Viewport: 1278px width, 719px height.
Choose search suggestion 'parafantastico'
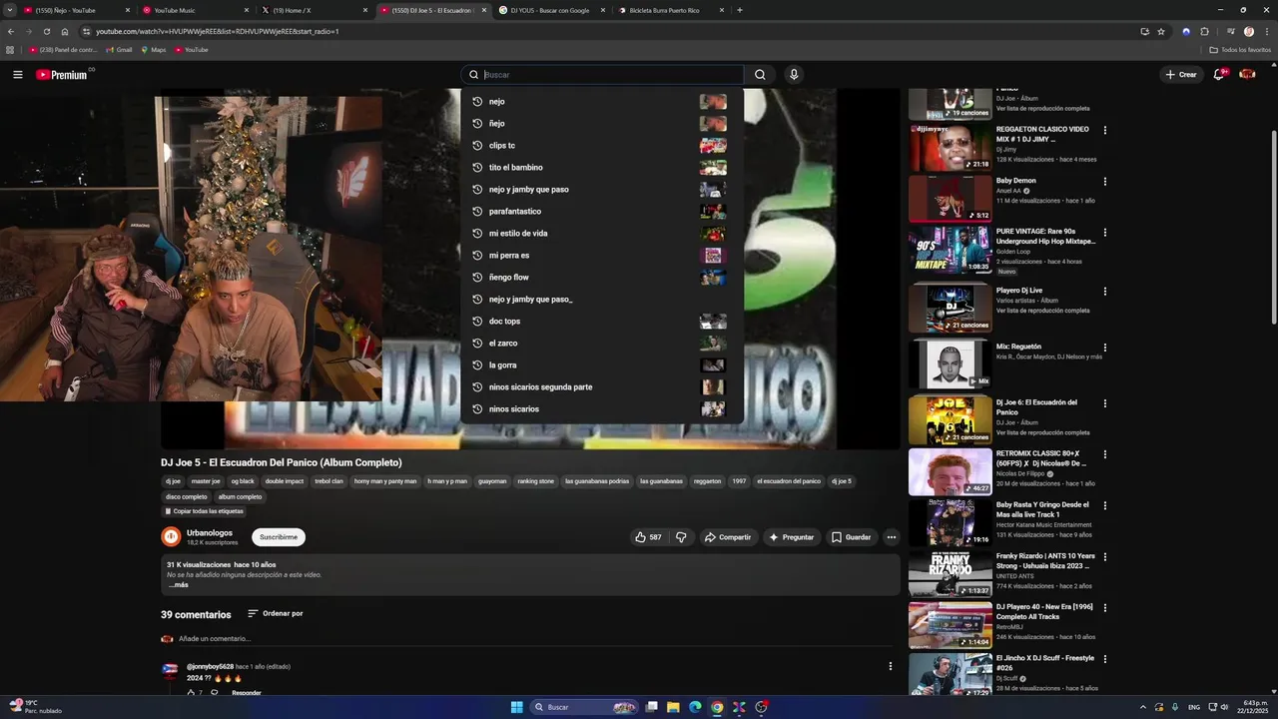[602, 212]
